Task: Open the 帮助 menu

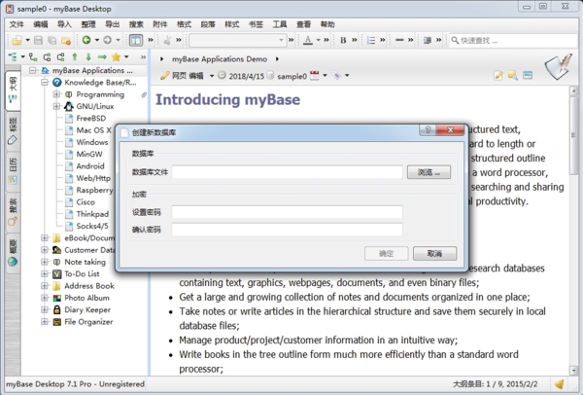Action: (x=327, y=24)
